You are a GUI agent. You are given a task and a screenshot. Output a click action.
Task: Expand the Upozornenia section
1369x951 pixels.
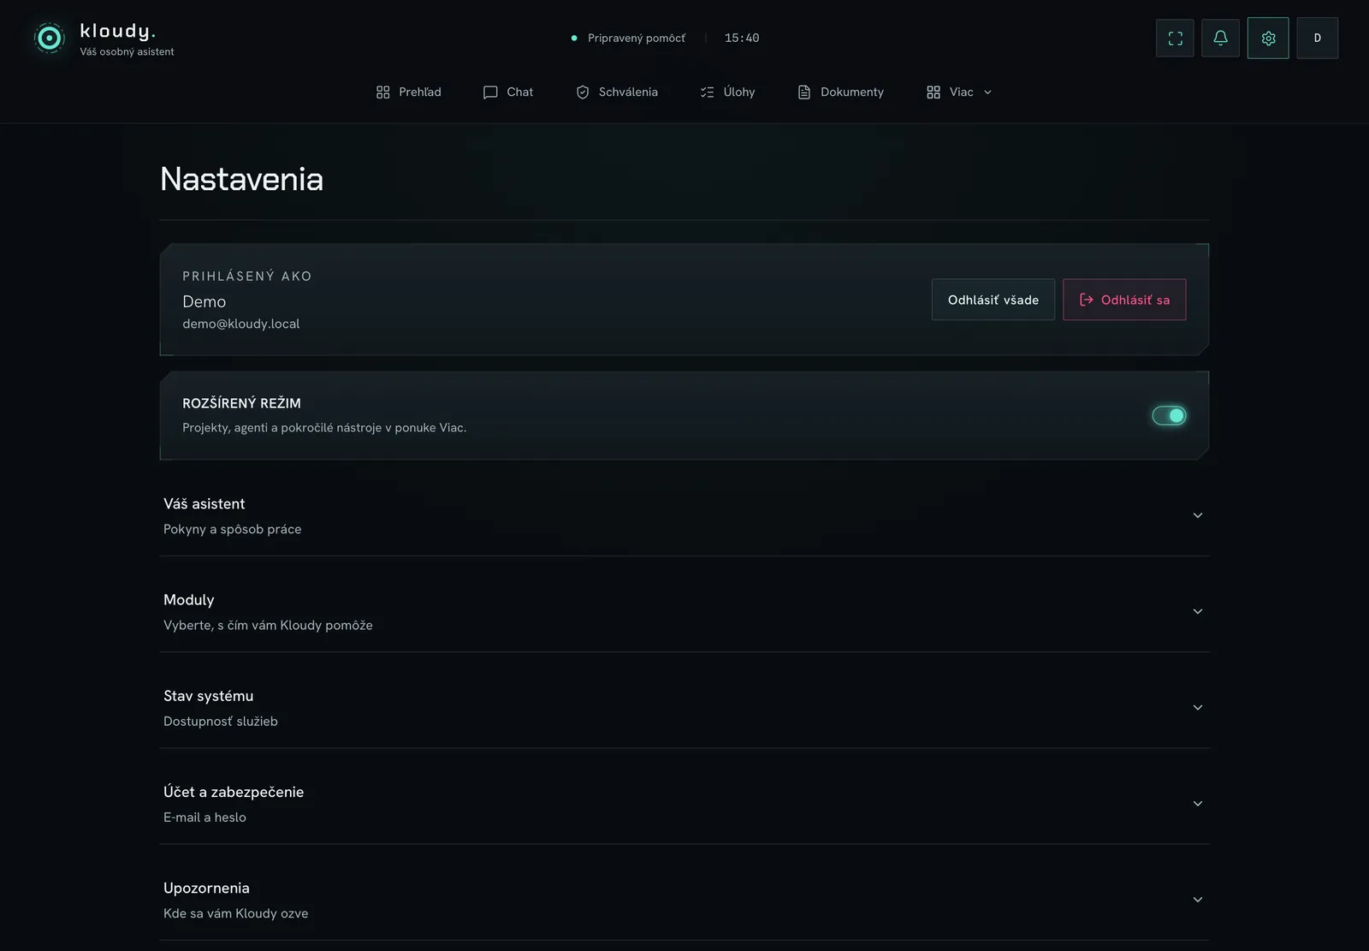(684, 899)
